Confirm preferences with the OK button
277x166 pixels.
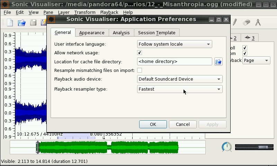tap(153, 124)
